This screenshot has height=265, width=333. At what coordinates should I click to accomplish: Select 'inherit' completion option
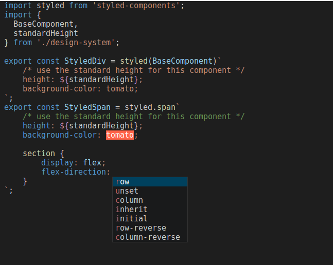tap(150, 210)
